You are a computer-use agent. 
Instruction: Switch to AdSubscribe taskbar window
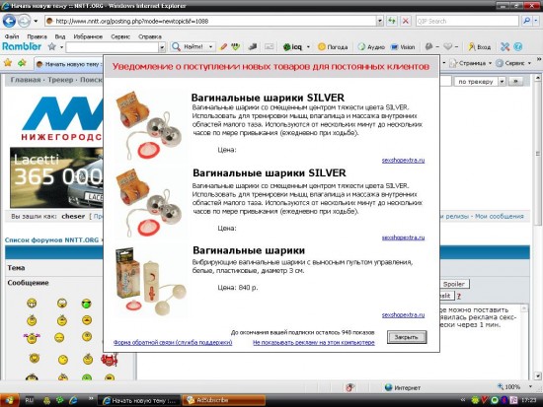224,400
